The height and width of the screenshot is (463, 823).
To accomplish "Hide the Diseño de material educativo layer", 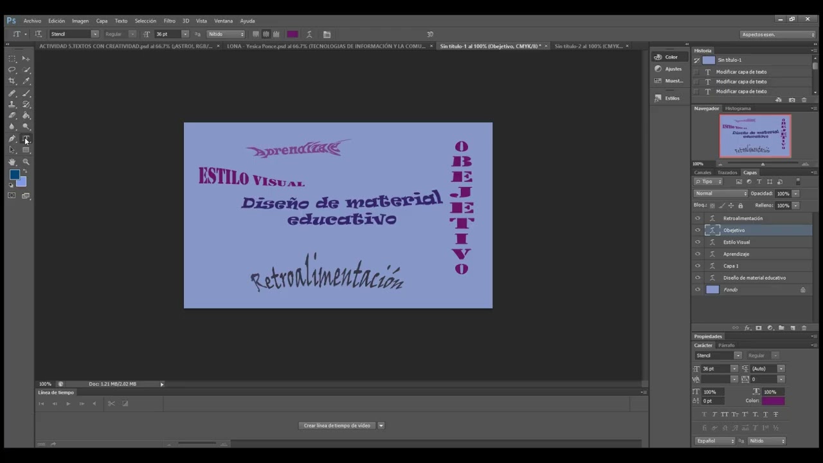I will pyautogui.click(x=698, y=278).
